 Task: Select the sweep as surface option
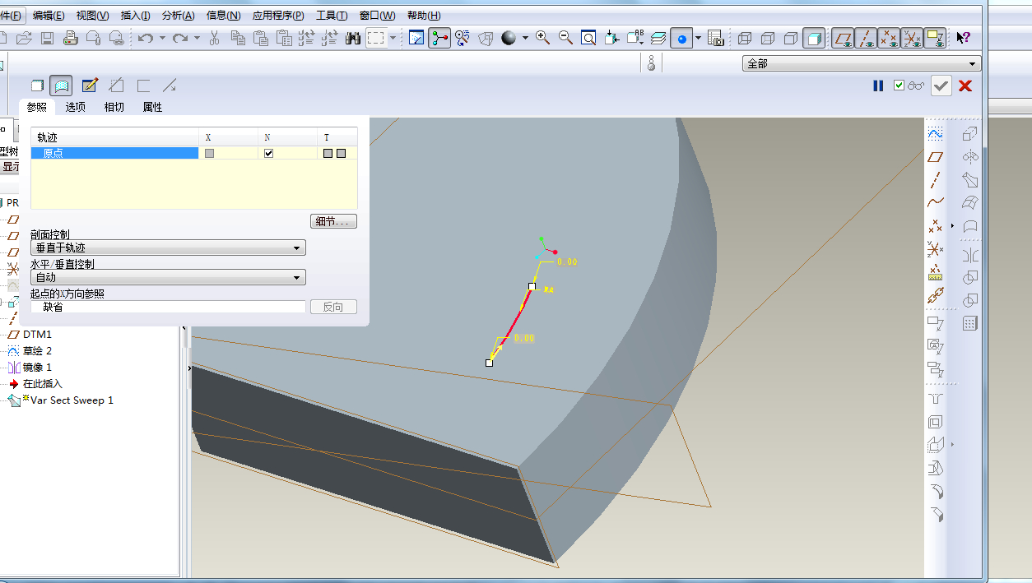(61, 86)
